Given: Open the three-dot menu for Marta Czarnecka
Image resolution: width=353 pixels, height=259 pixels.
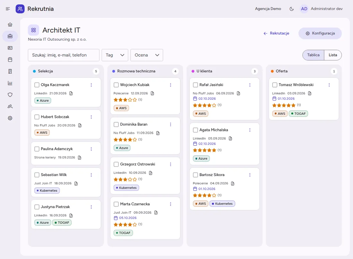Looking at the screenshot, I should pyautogui.click(x=170, y=204).
